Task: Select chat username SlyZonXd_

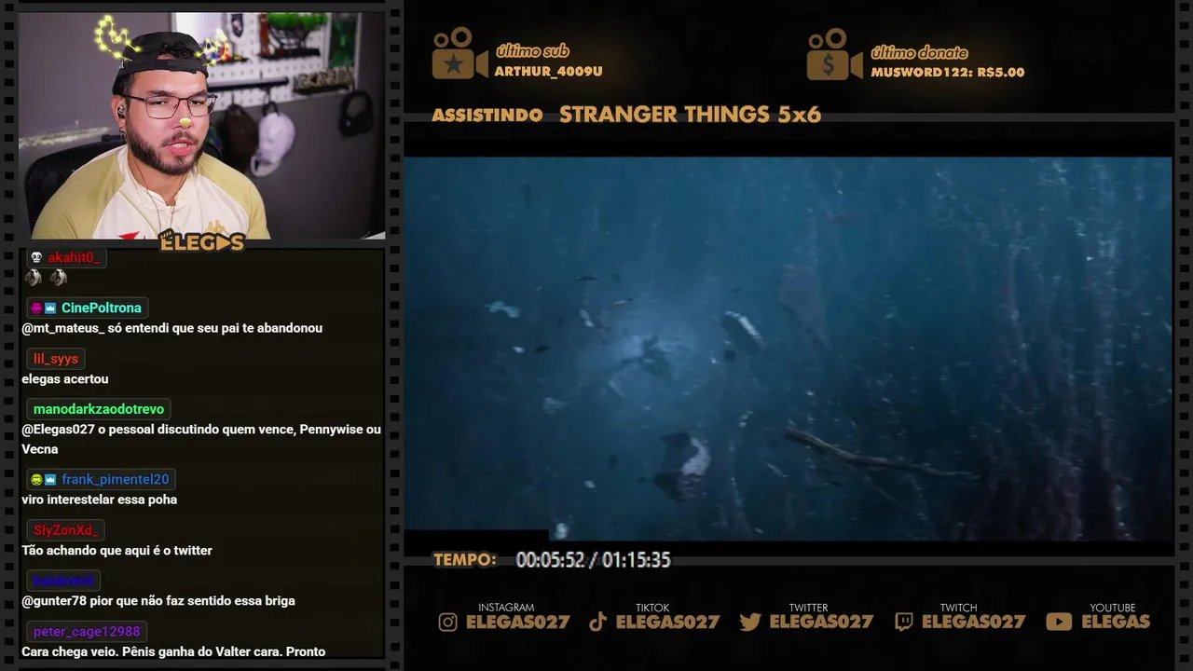Action: [65, 530]
